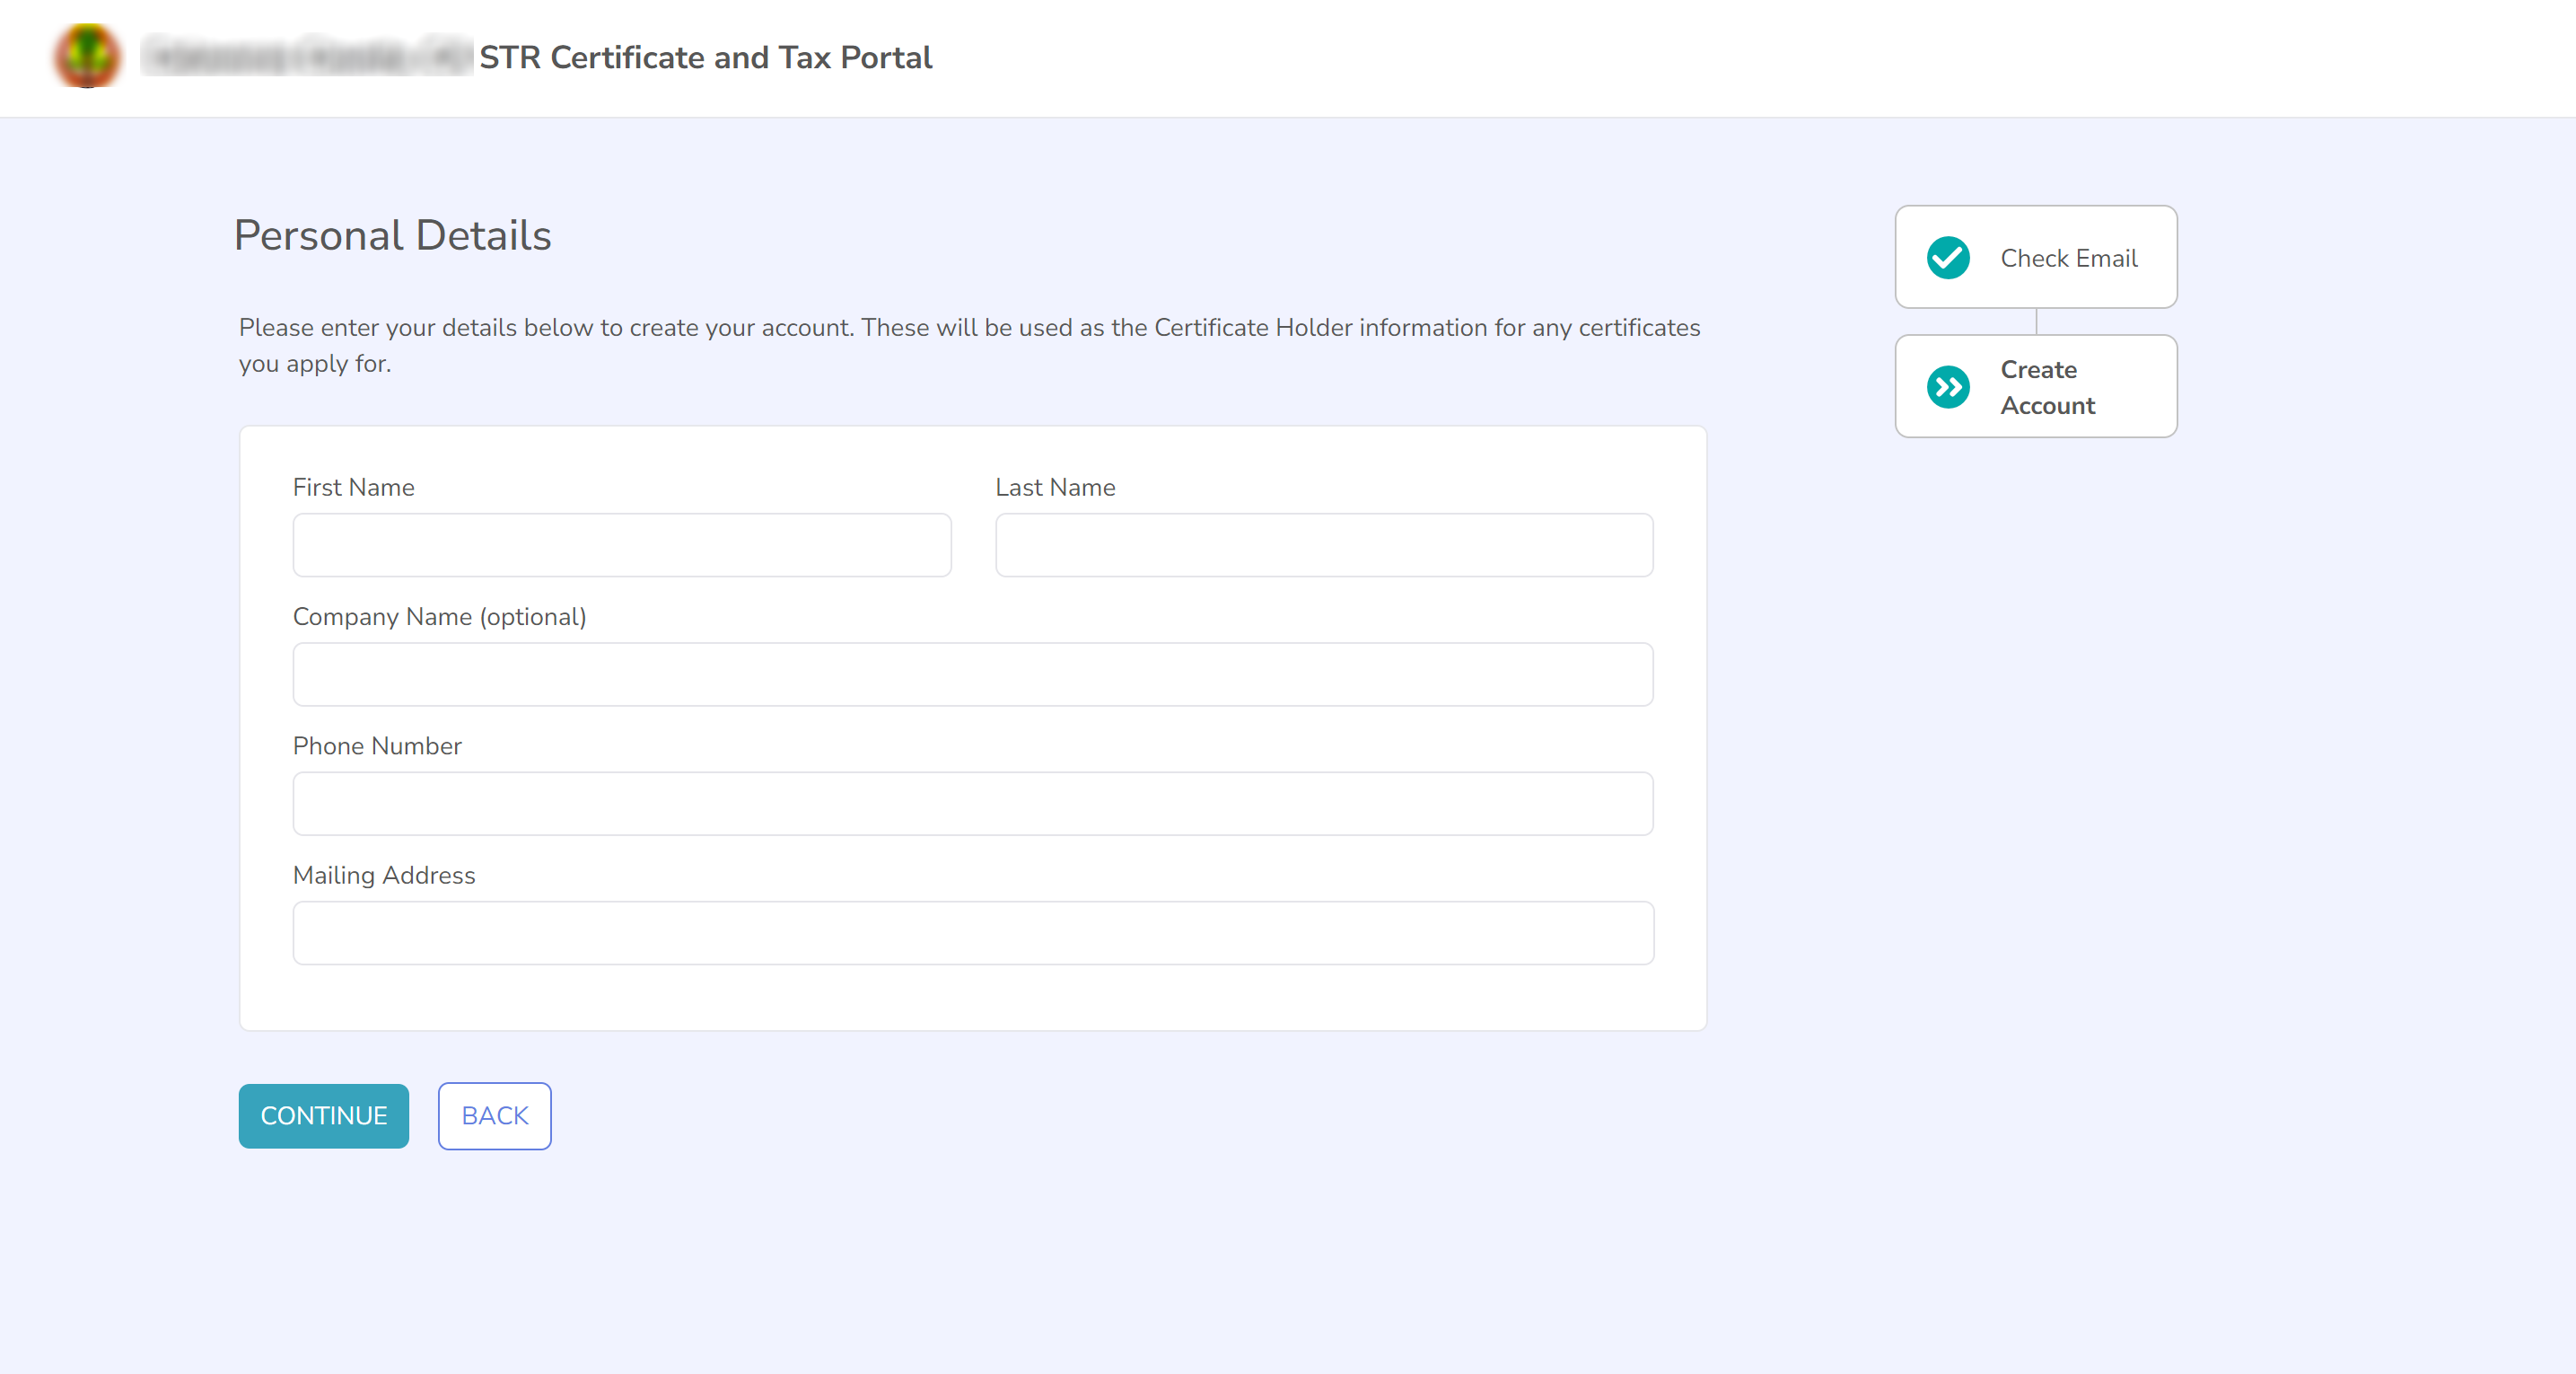Click the Personal Details heading

392,235
